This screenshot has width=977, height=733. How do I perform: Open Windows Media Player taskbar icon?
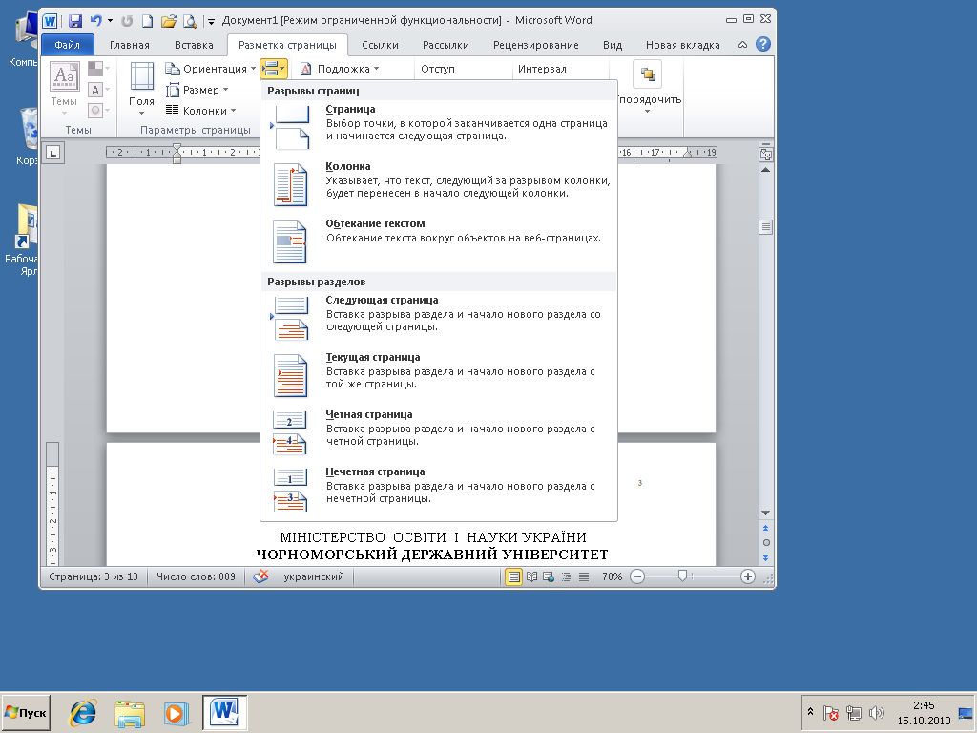pyautogui.click(x=176, y=713)
